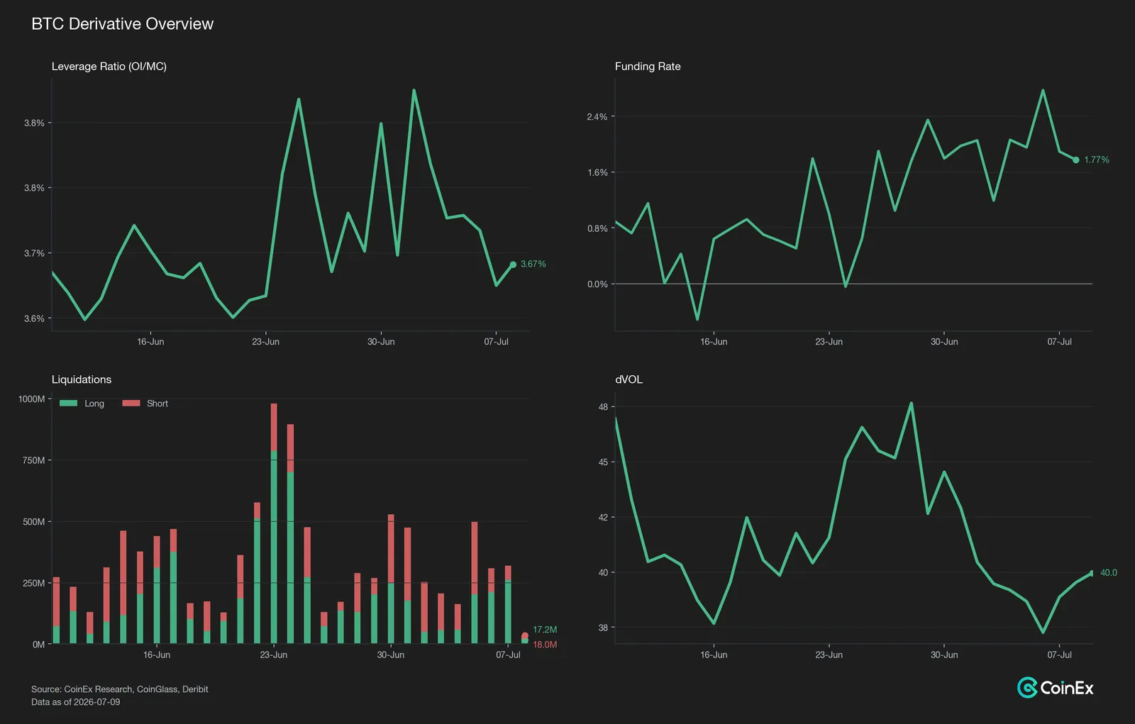Click the 1000M Liquidations axis label
The height and width of the screenshot is (724, 1135).
click(31, 399)
